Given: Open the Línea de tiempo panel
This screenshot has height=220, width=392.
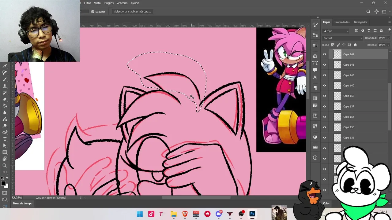Looking at the screenshot, I should coord(22,204).
